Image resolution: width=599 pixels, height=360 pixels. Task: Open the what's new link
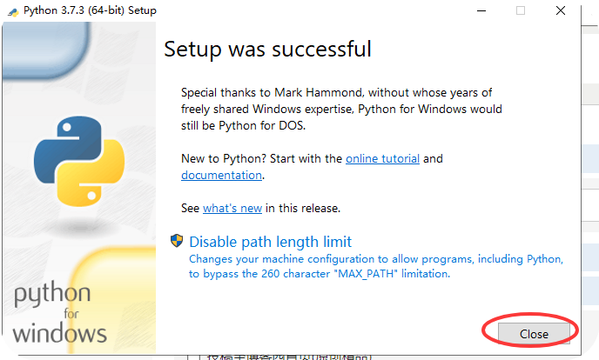click(x=232, y=209)
